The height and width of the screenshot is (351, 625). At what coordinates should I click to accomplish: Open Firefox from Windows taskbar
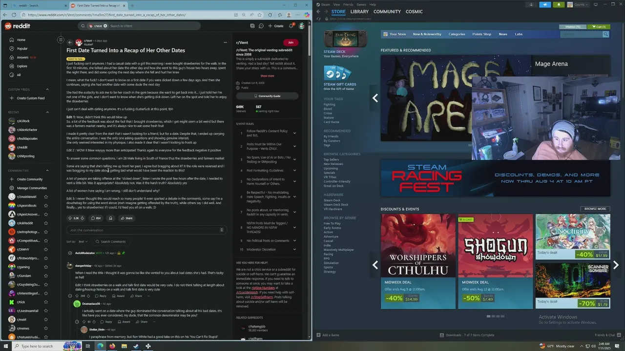[112, 346]
